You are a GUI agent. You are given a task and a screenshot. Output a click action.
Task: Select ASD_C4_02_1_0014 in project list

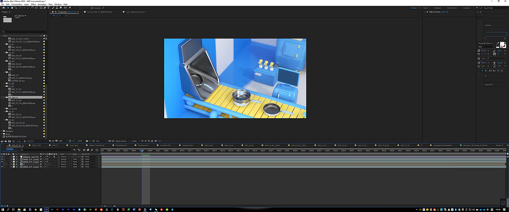pos(20,39)
